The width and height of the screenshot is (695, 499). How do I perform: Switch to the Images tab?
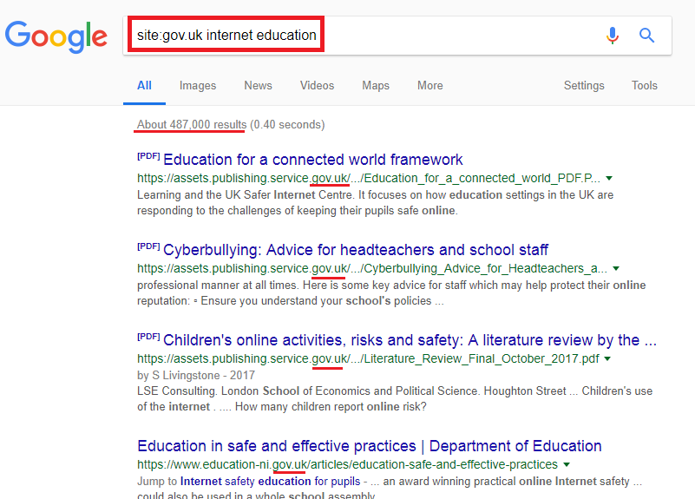point(198,86)
